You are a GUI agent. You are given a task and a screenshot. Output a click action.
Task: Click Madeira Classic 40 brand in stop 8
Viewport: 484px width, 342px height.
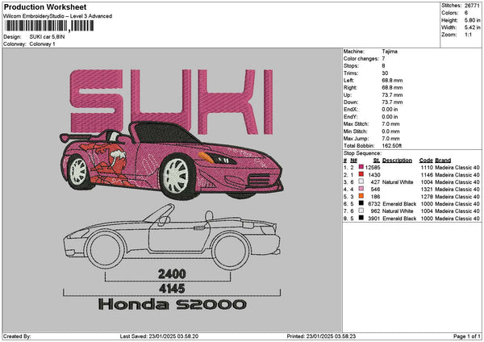tap(457, 219)
